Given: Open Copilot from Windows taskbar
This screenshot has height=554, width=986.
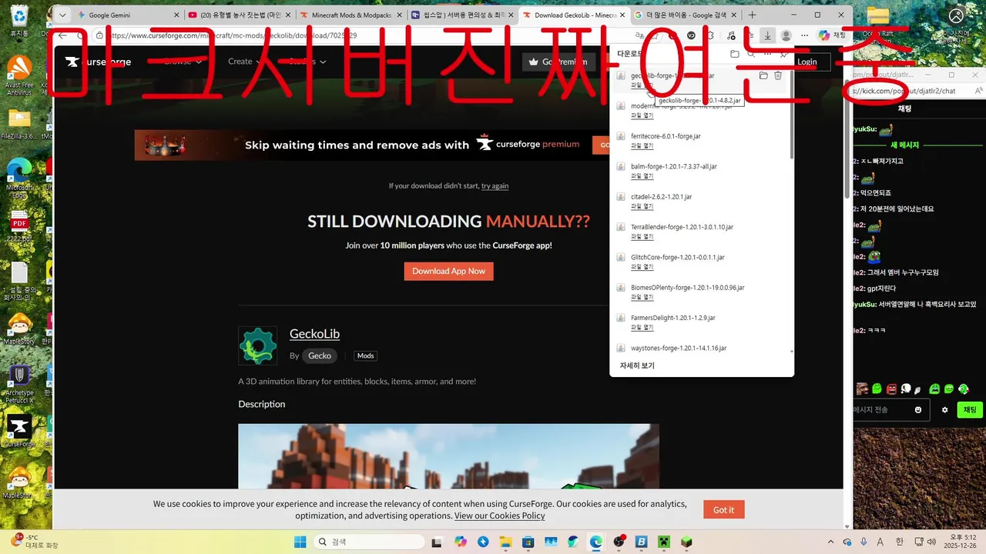Looking at the screenshot, I should coord(461,542).
